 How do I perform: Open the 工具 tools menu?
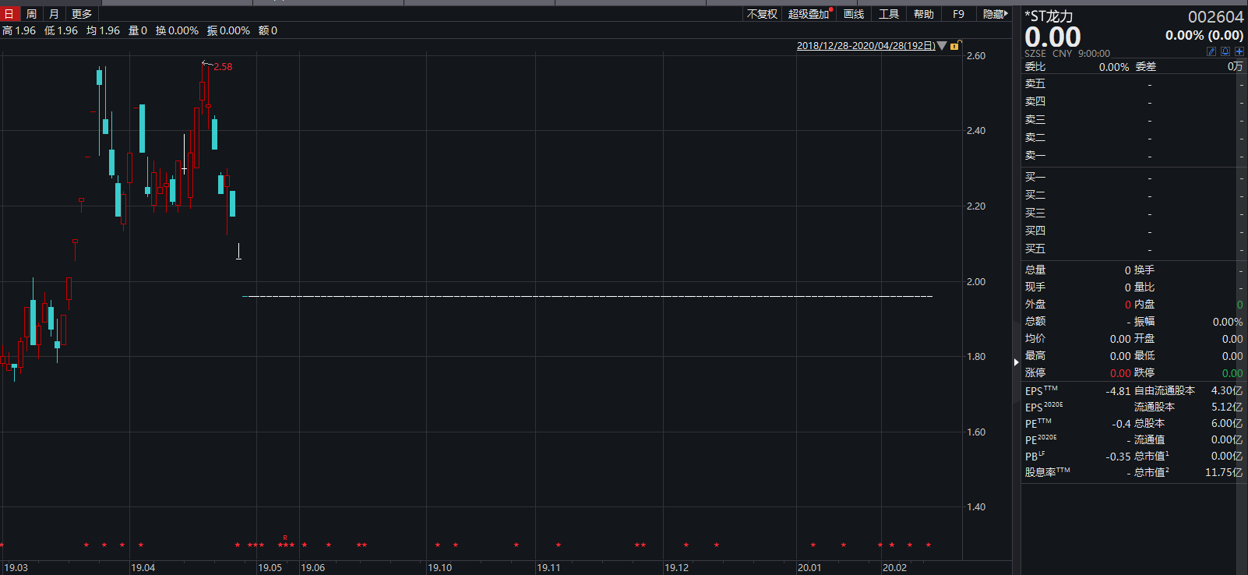click(889, 14)
